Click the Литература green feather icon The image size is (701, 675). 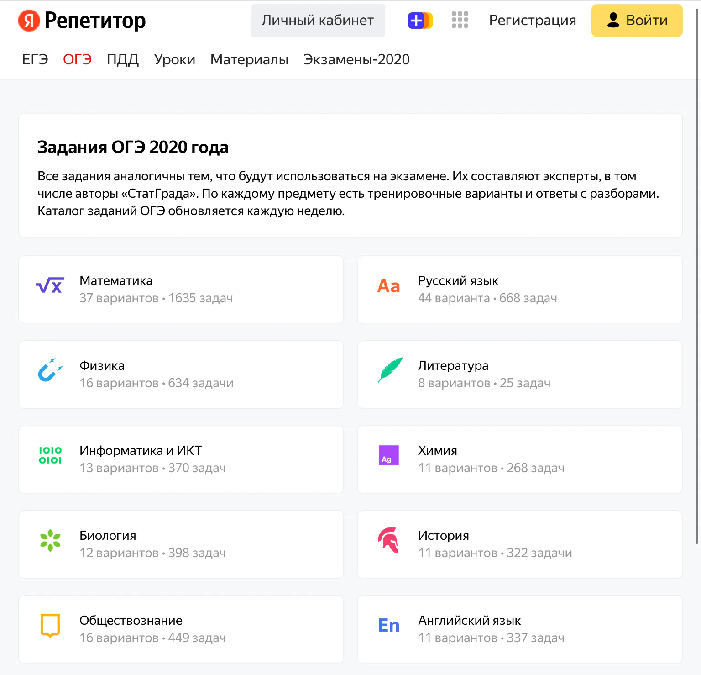point(389,370)
